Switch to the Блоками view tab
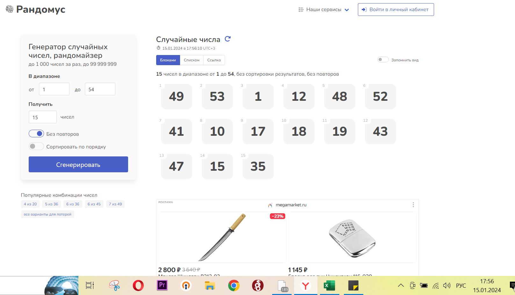Screen dimensions: 515x295 point(168,60)
